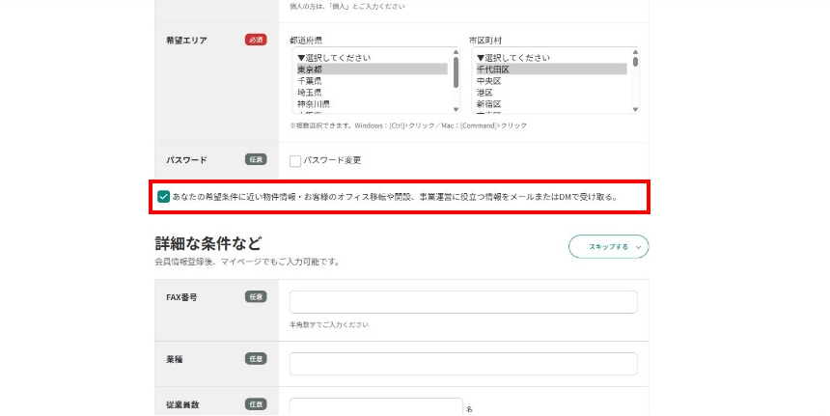Enable the パスワード変更 checkbox

pyautogui.click(x=295, y=160)
